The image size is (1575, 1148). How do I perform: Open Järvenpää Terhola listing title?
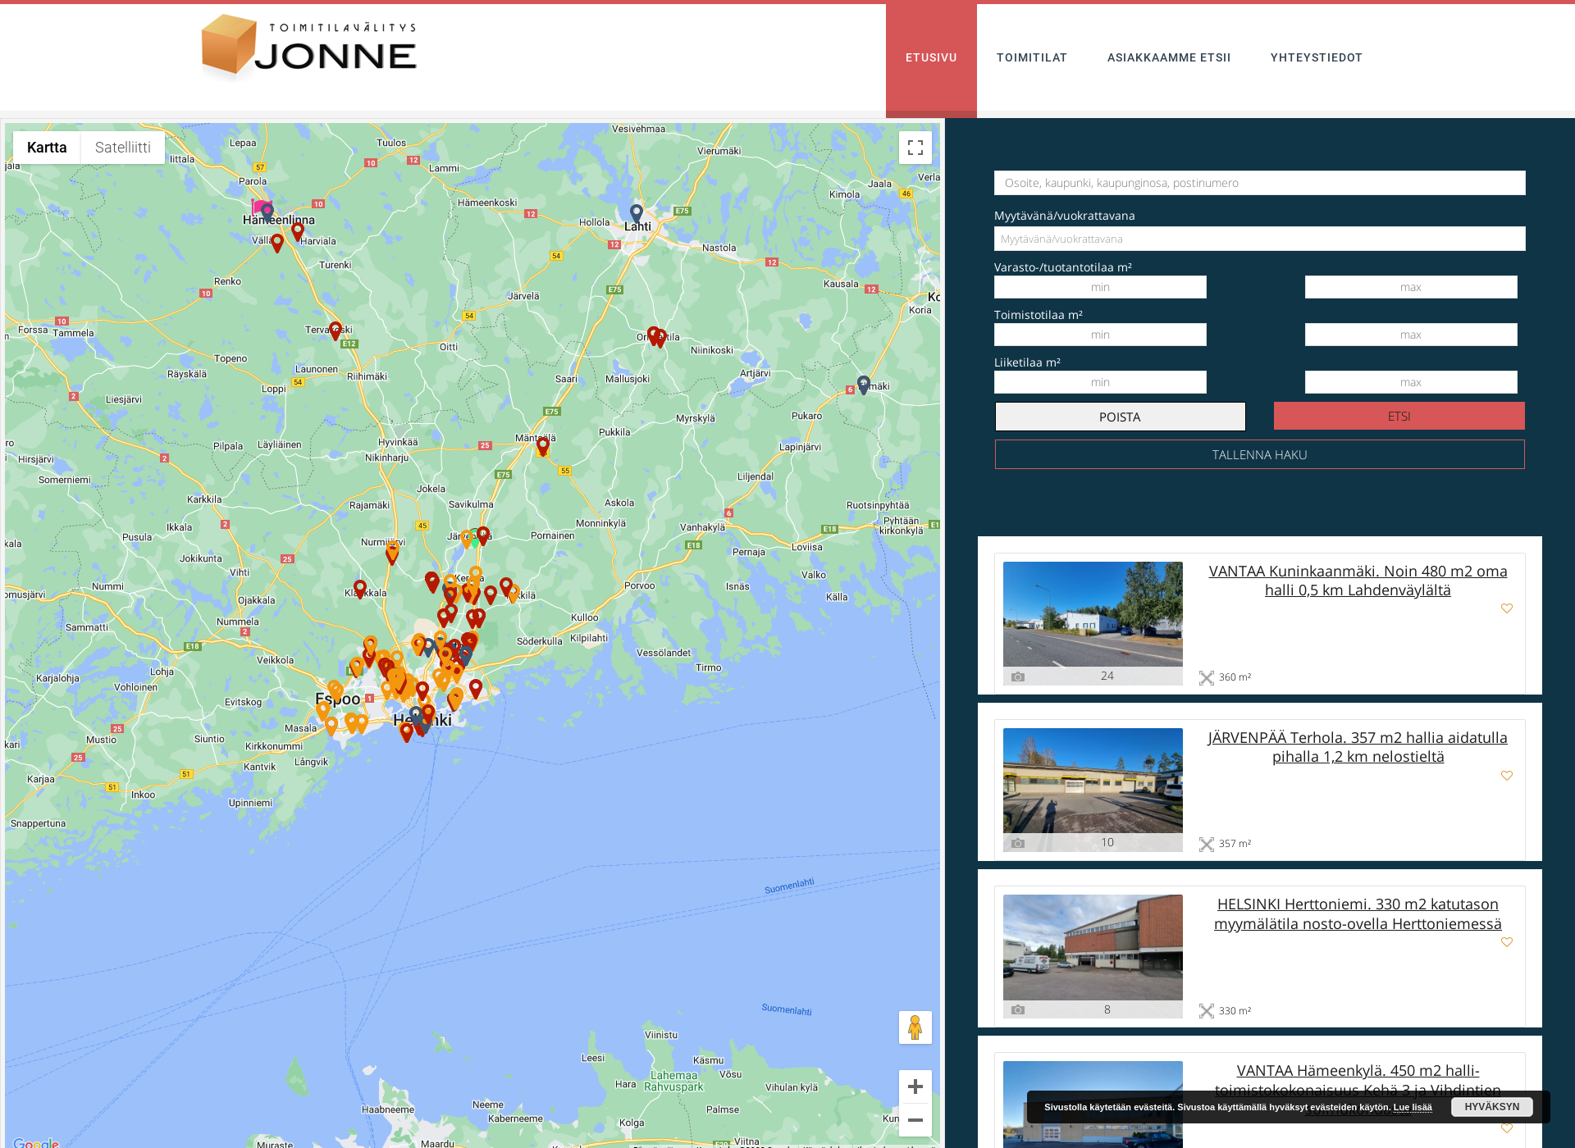[1358, 747]
